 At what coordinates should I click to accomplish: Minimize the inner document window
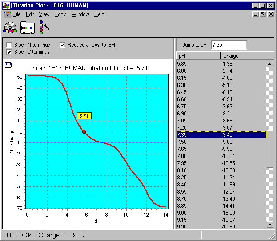(x=255, y=14)
